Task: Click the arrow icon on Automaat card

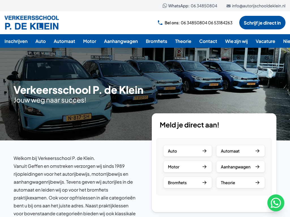Action: (257, 151)
